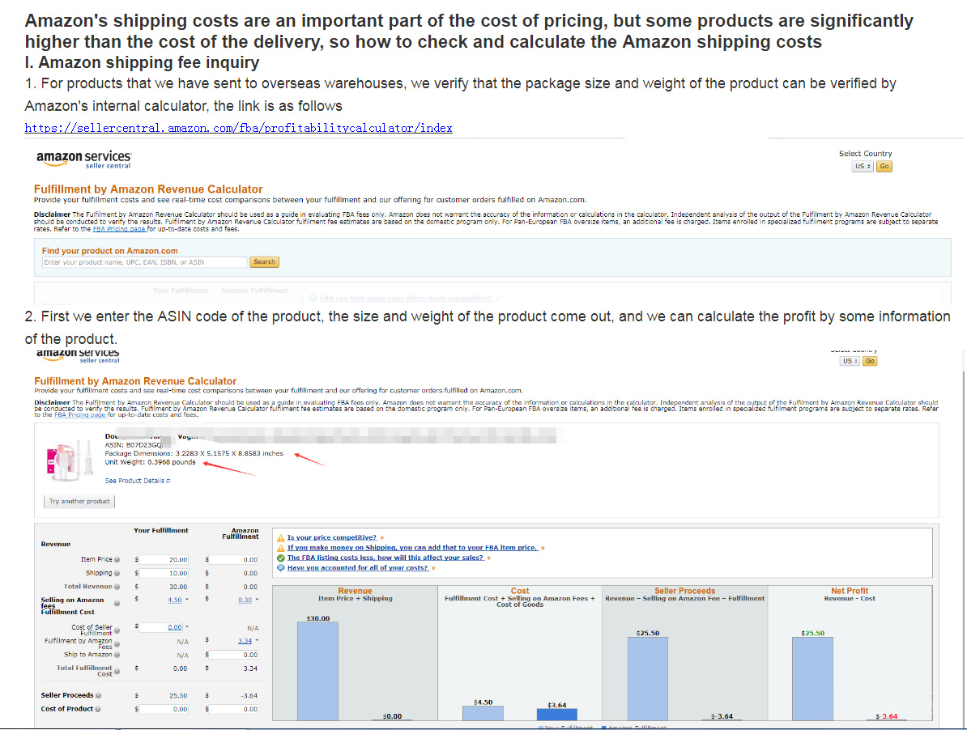The image size is (967, 730).
Task: Expand the arrow next to the 3.34 FBA fee
Action: click(x=258, y=641)
